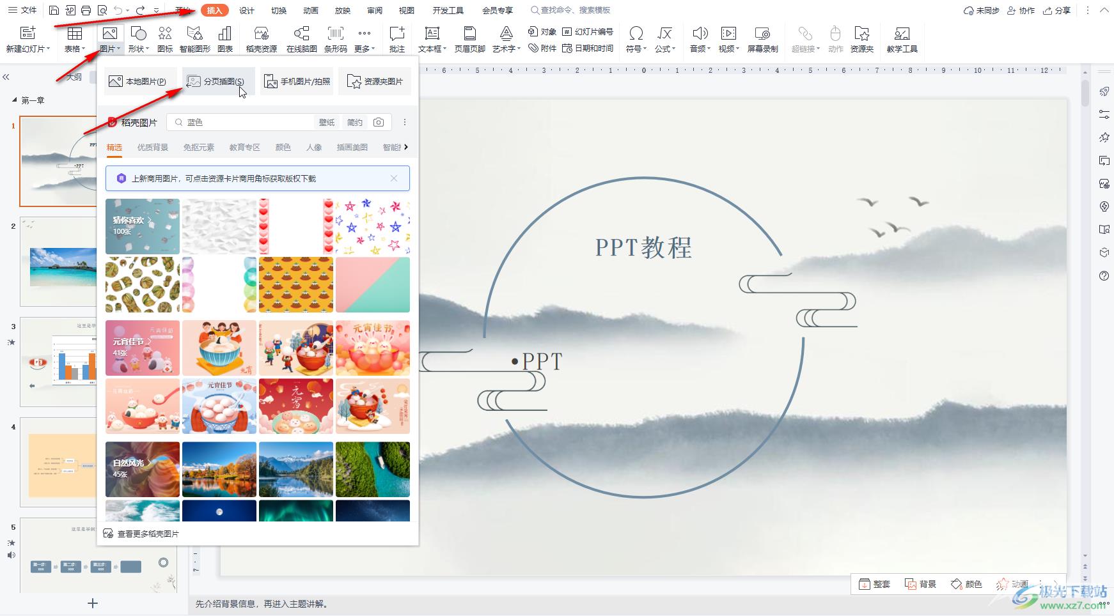Click the WordArt 艺术字 icon

pyautogui.click(x=506, y=33)
